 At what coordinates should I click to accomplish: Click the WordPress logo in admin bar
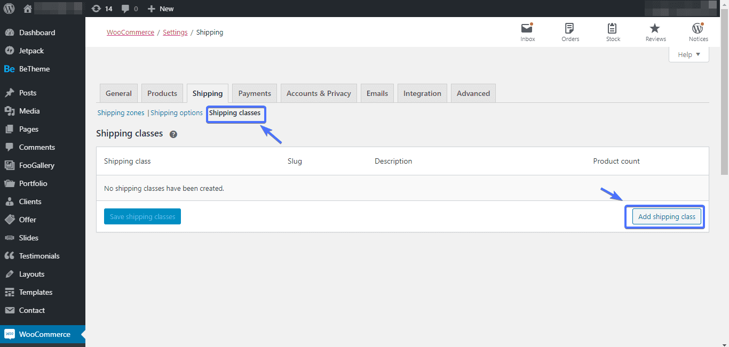[9, 9]
